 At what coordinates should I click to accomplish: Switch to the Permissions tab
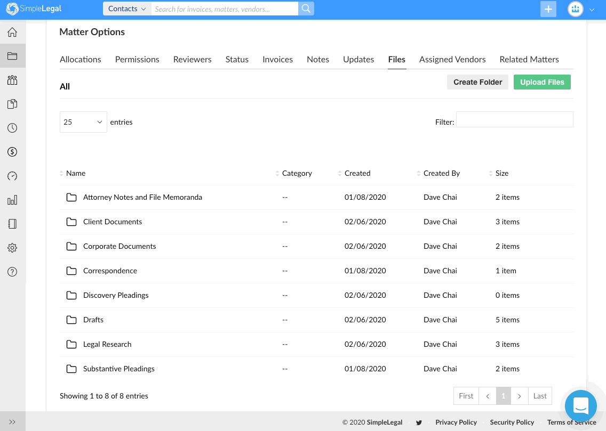coord(137,60)
